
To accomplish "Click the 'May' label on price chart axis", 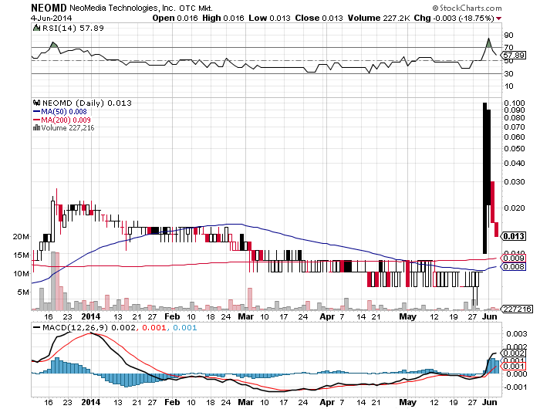I will pyautogui.click(x=408, y=316).
